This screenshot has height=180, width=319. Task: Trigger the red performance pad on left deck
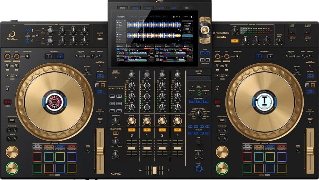point(37,157)
